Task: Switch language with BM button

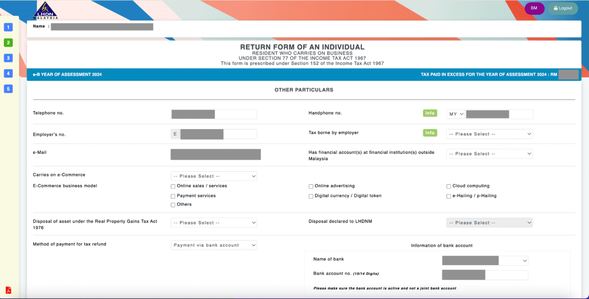Action: click(x=534, y=8)
